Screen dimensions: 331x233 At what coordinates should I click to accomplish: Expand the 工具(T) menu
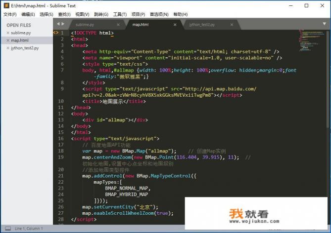[120, 14]
